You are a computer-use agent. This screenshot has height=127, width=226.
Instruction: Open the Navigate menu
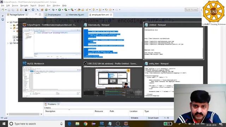pos(24,6)
